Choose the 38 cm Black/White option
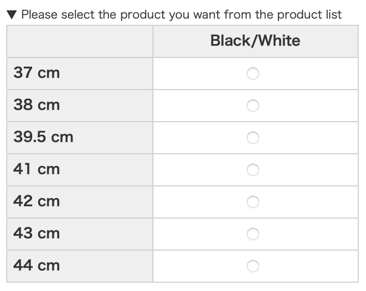This screenshot has height=291, width=366. pyautogui.click(x=252, y=106)
